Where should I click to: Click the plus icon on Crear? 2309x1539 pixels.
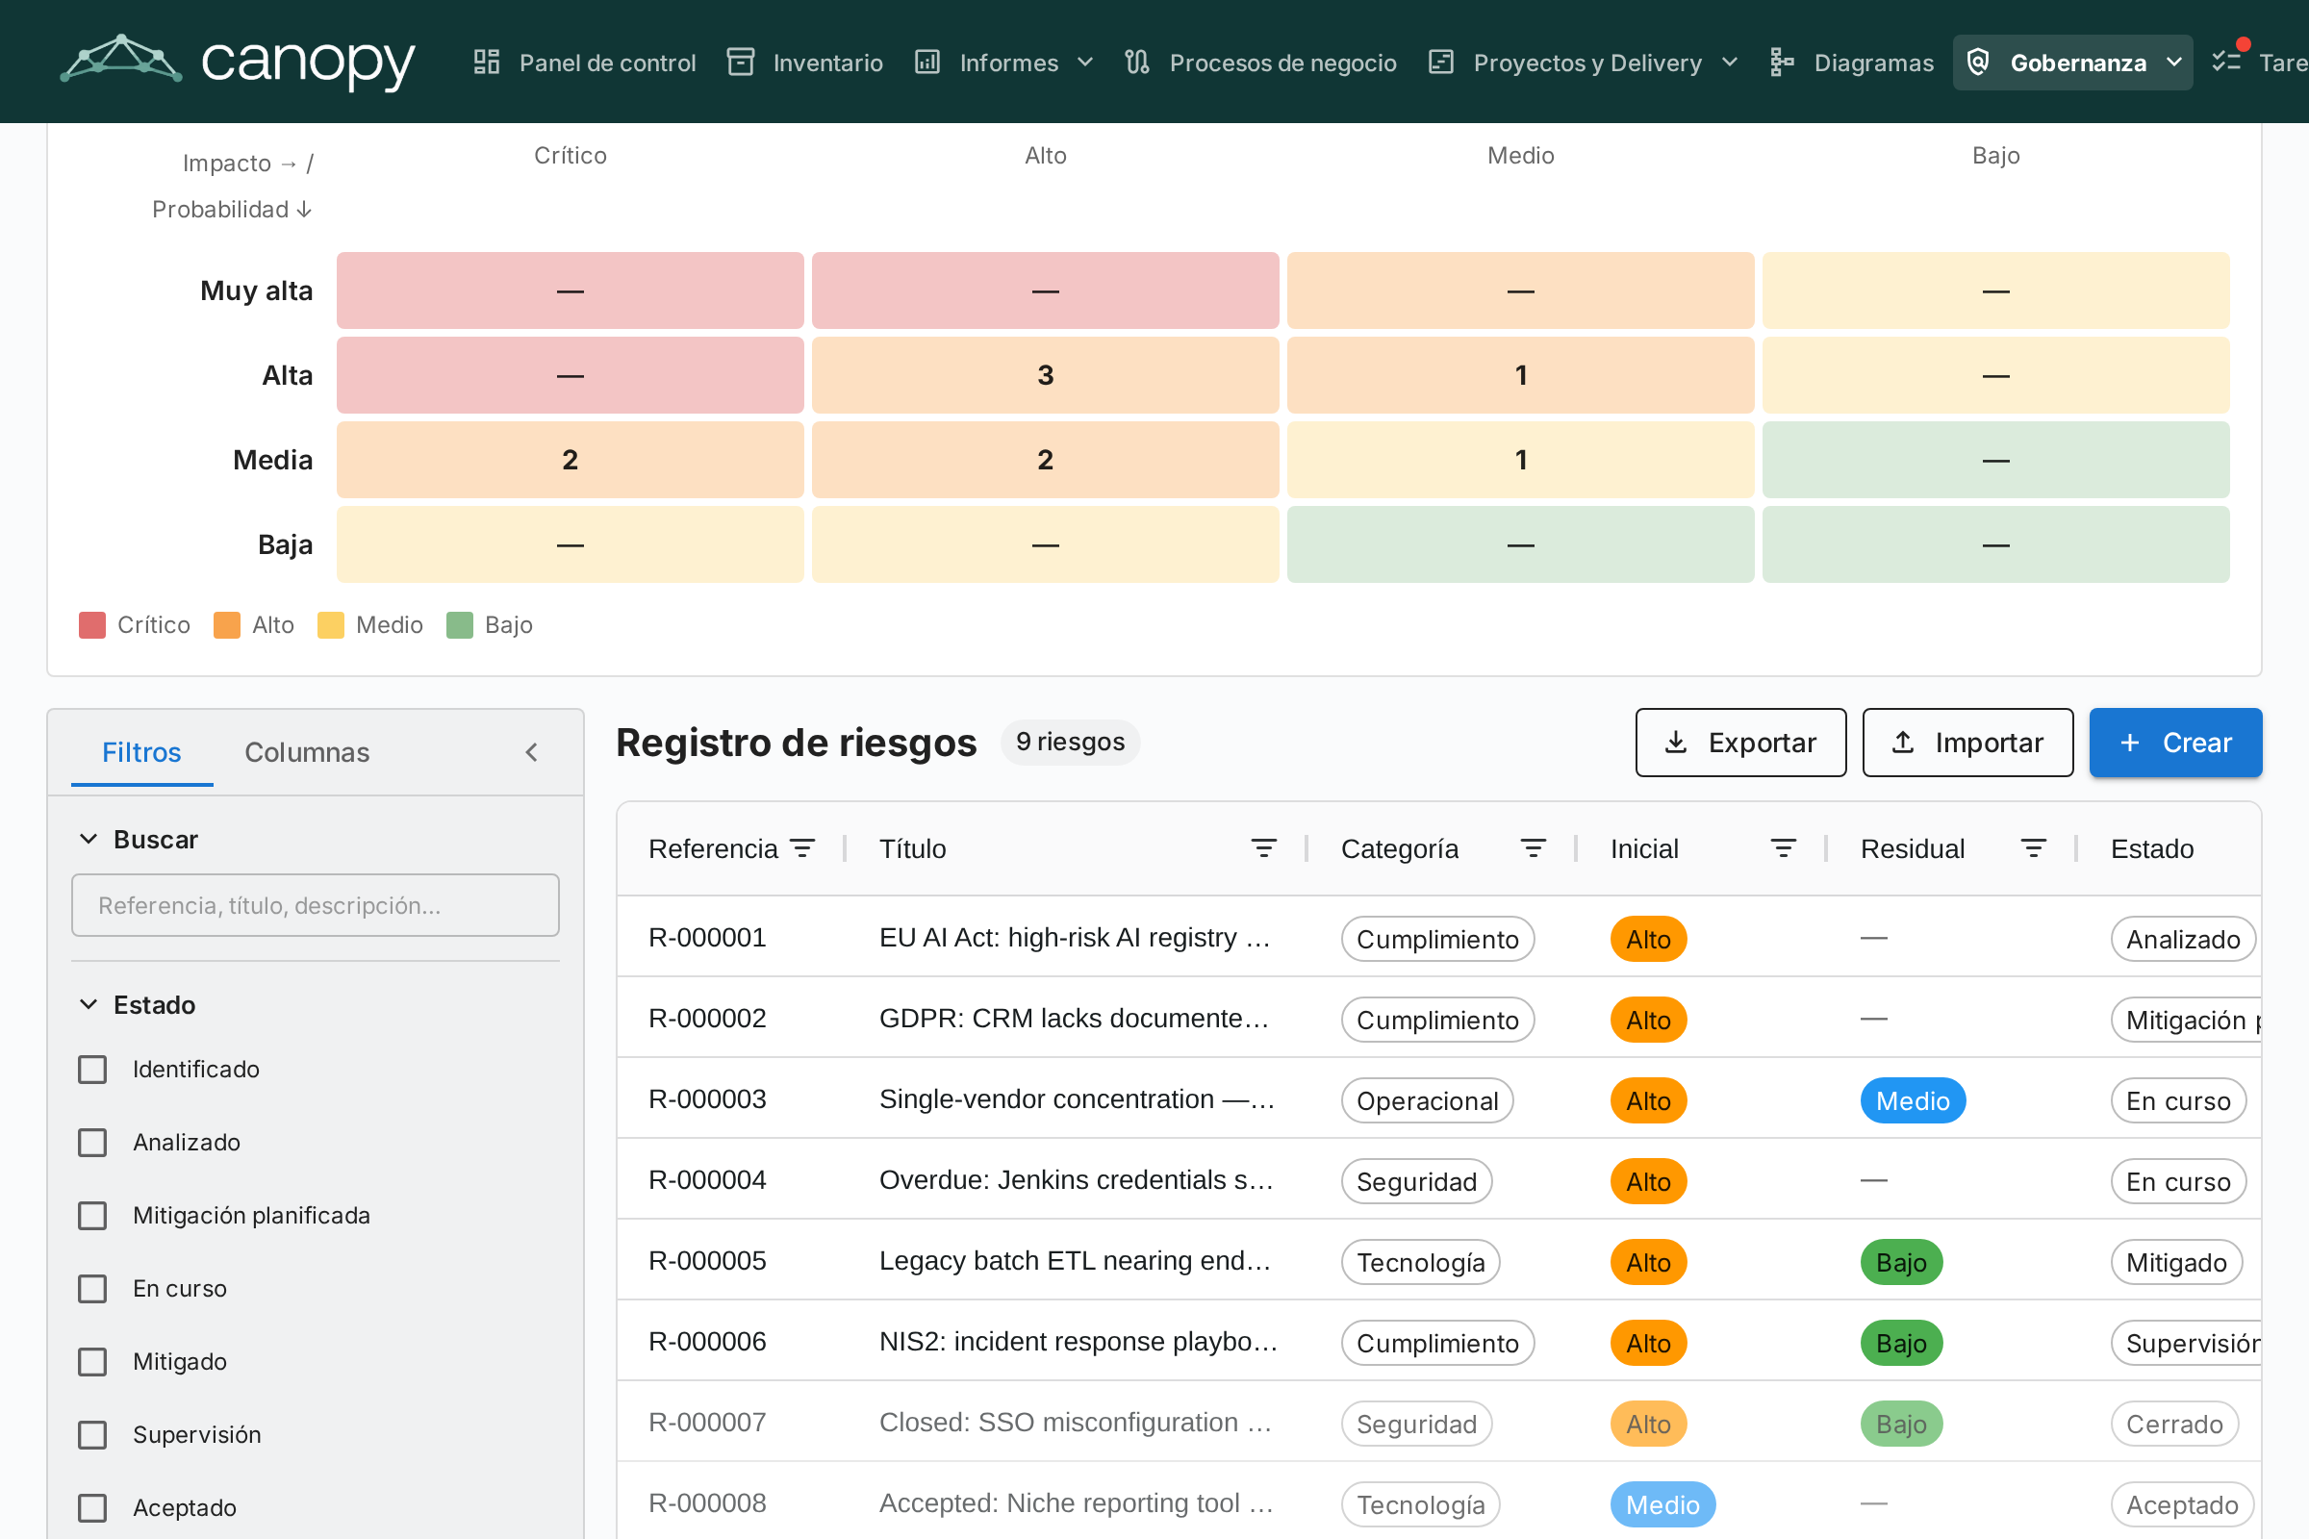point(2130,743)
